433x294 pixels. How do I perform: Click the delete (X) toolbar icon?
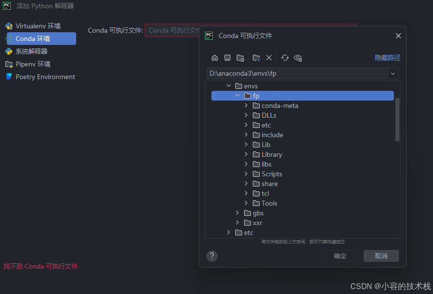pyautogui.click(x=269, y=58)
